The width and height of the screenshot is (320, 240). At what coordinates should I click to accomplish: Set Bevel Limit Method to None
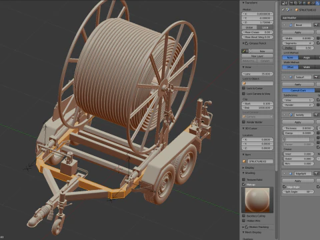tap(290, 57)
